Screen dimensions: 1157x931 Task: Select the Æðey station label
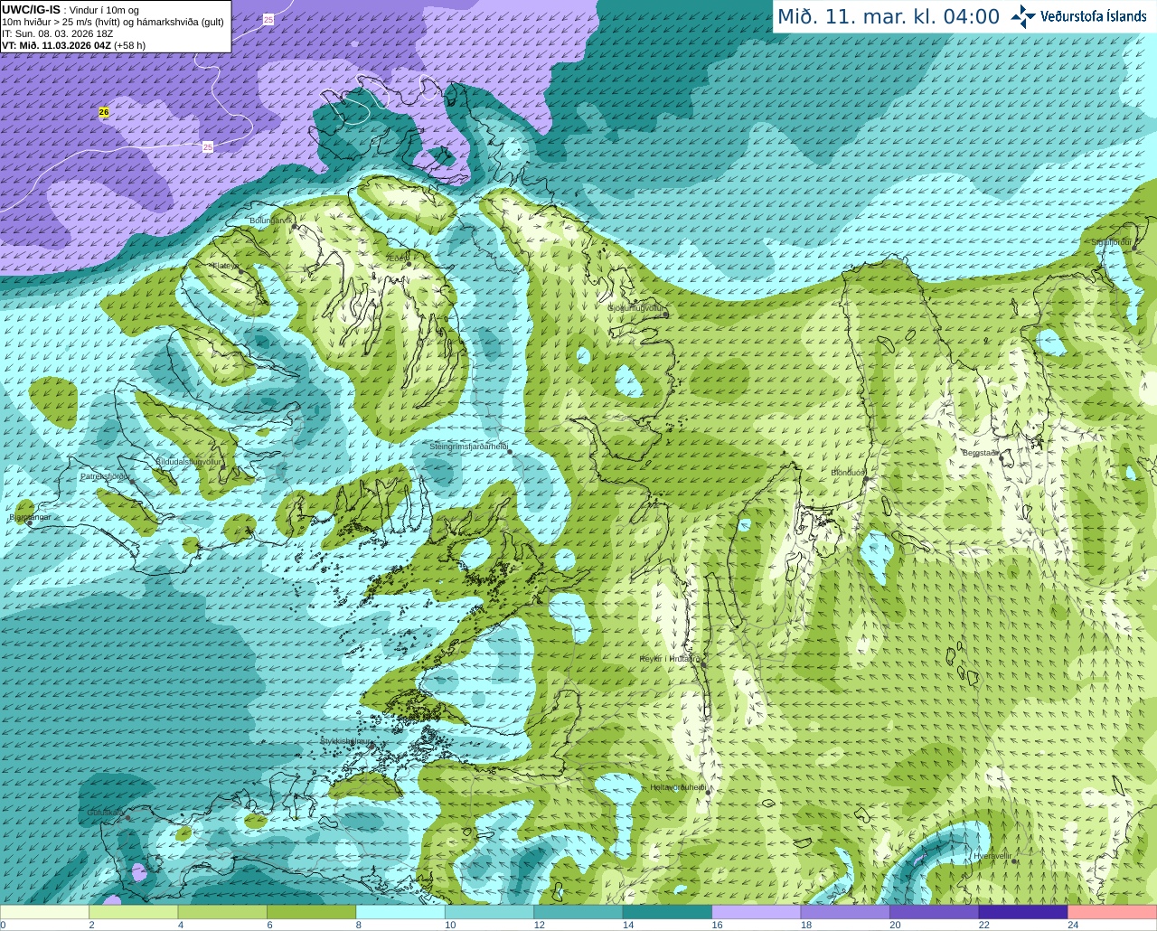[397, 259]
